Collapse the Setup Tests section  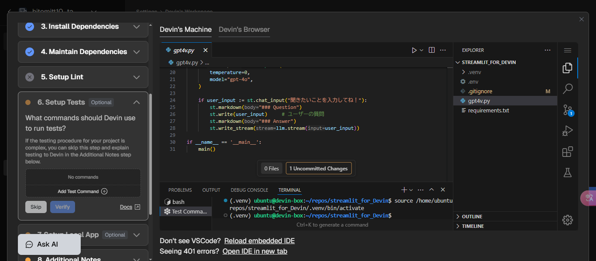pyautogui.click(x=137, y=102)
